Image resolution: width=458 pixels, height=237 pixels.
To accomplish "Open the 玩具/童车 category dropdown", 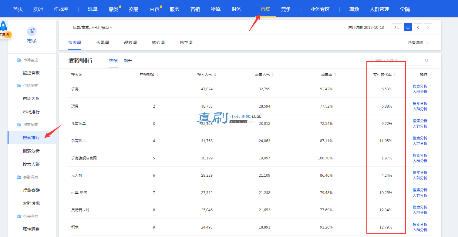I will (x=93, y=27).
